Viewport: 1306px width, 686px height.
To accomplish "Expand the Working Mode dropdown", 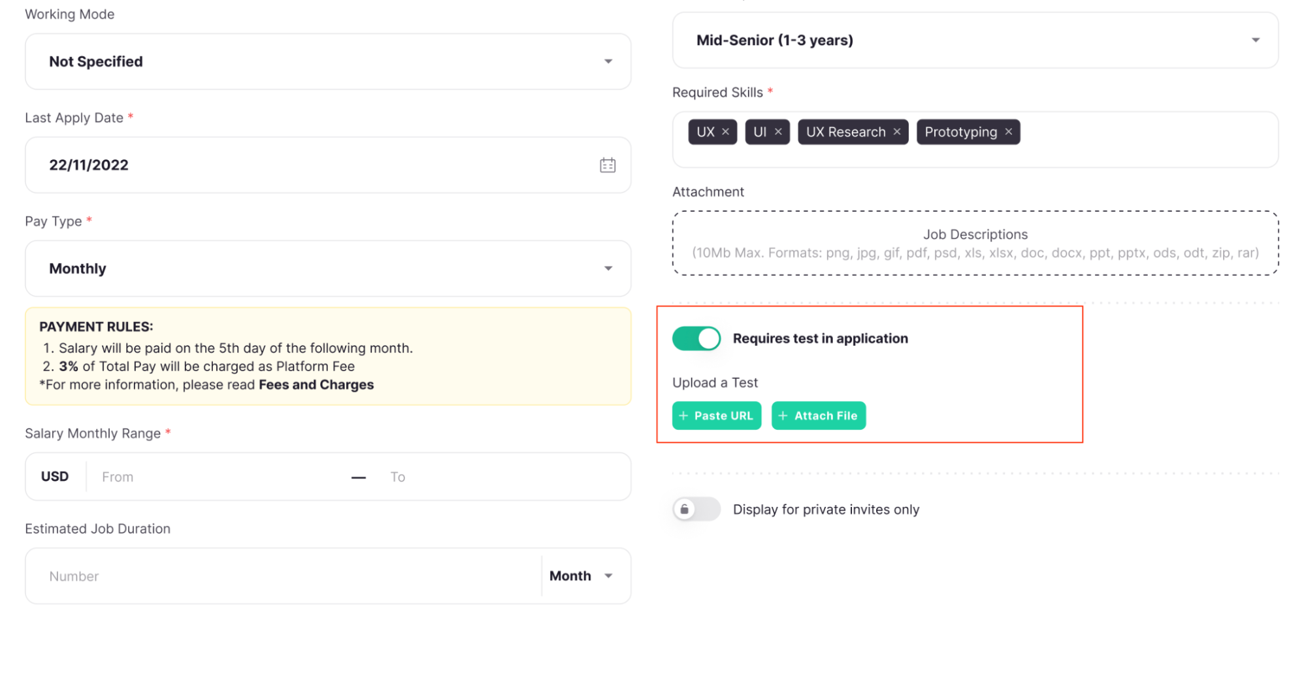I will click(x=608, y=61).
